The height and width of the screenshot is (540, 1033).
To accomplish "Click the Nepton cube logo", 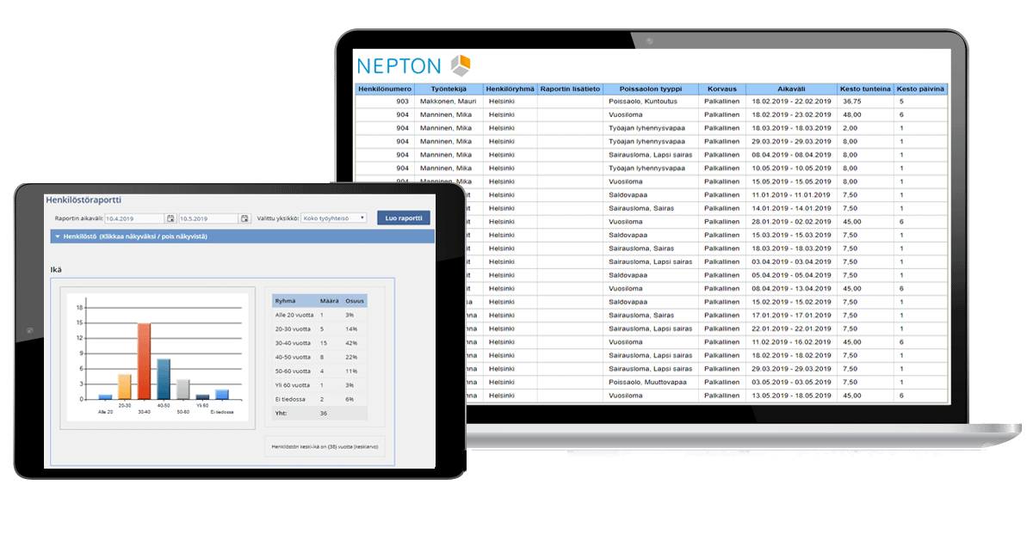I will pyautogui.click(x=461, y=64).
